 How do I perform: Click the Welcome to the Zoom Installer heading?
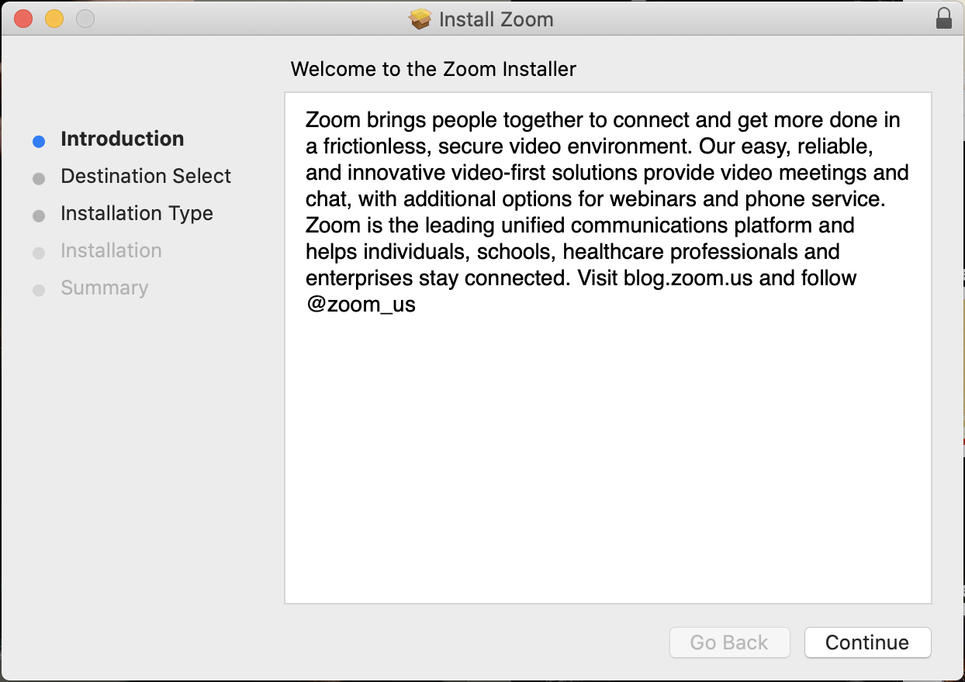coord(433,69)
